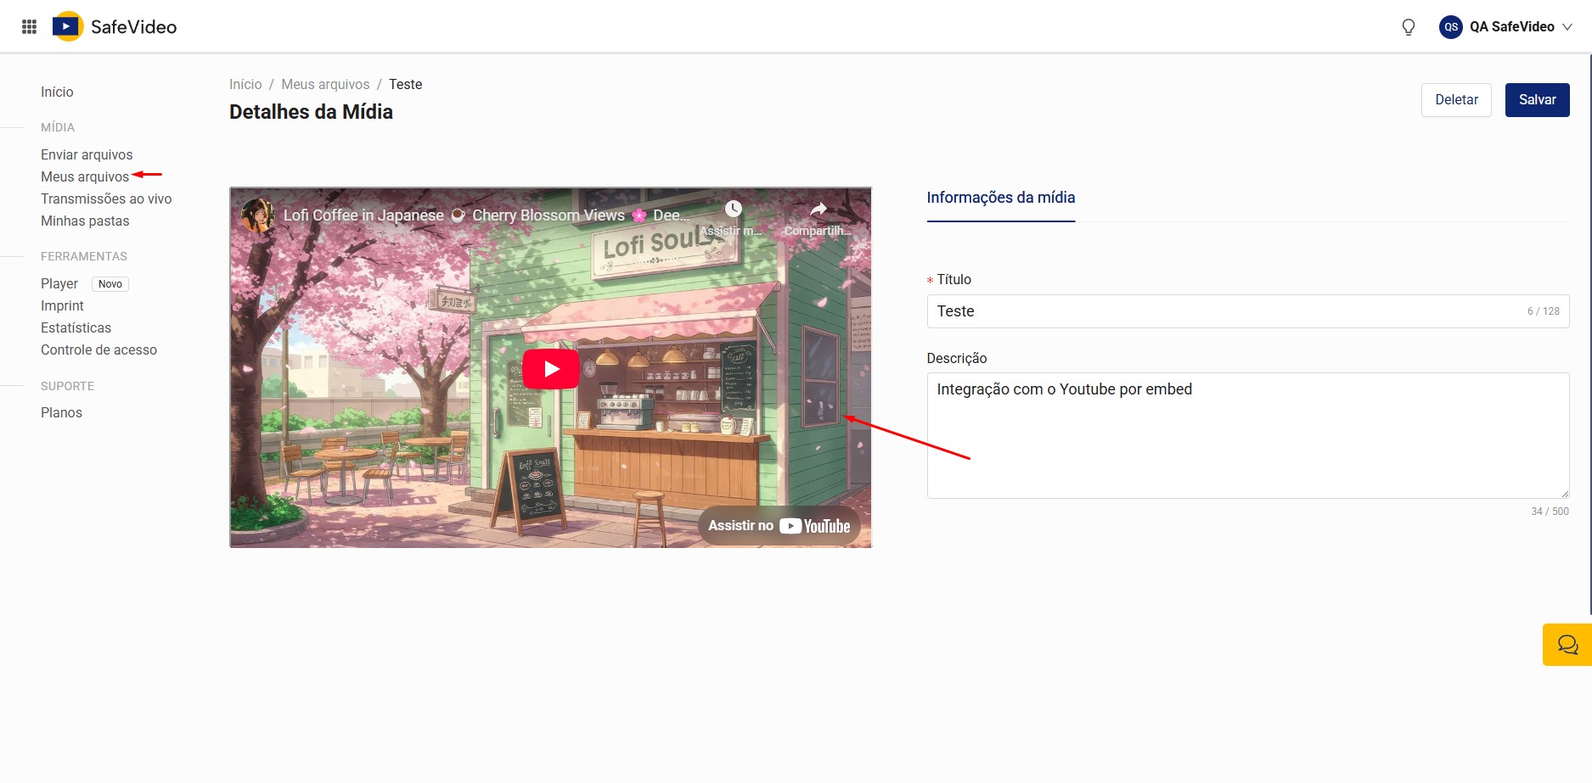1592x783 pixels.
Task: Play the YouTube embedded video
Action: [x=551, y=369]
